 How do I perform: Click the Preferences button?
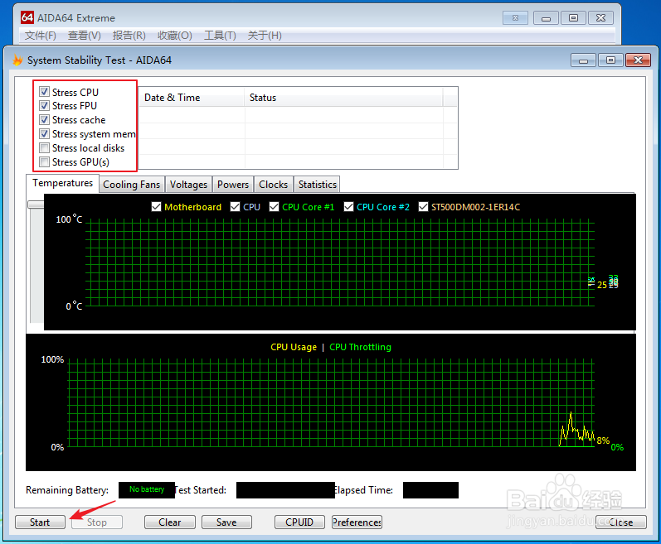click(357, 522)
